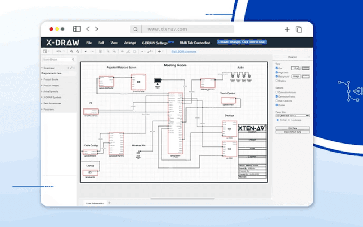Enable the Shadow checkbox
The width and height of the screenshot is (363, 227).
pyautogui.click(x=276, y=80)
